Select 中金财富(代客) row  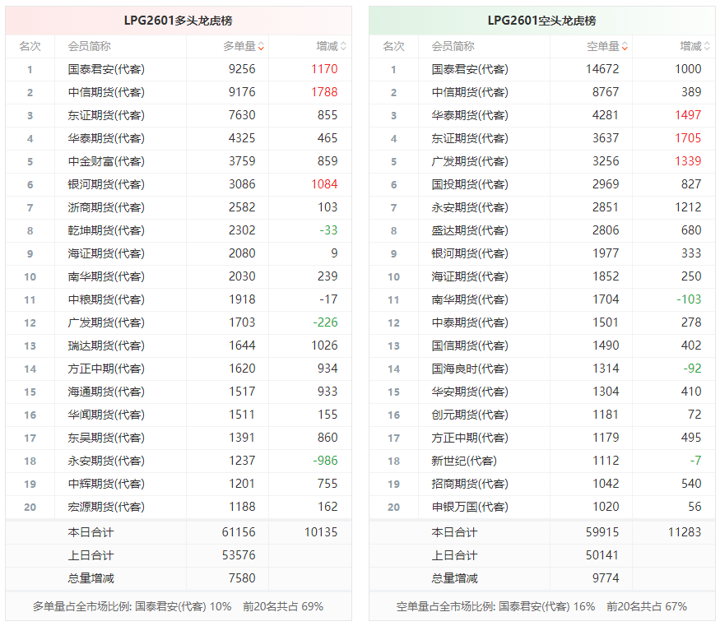click(x=179, y=161)
